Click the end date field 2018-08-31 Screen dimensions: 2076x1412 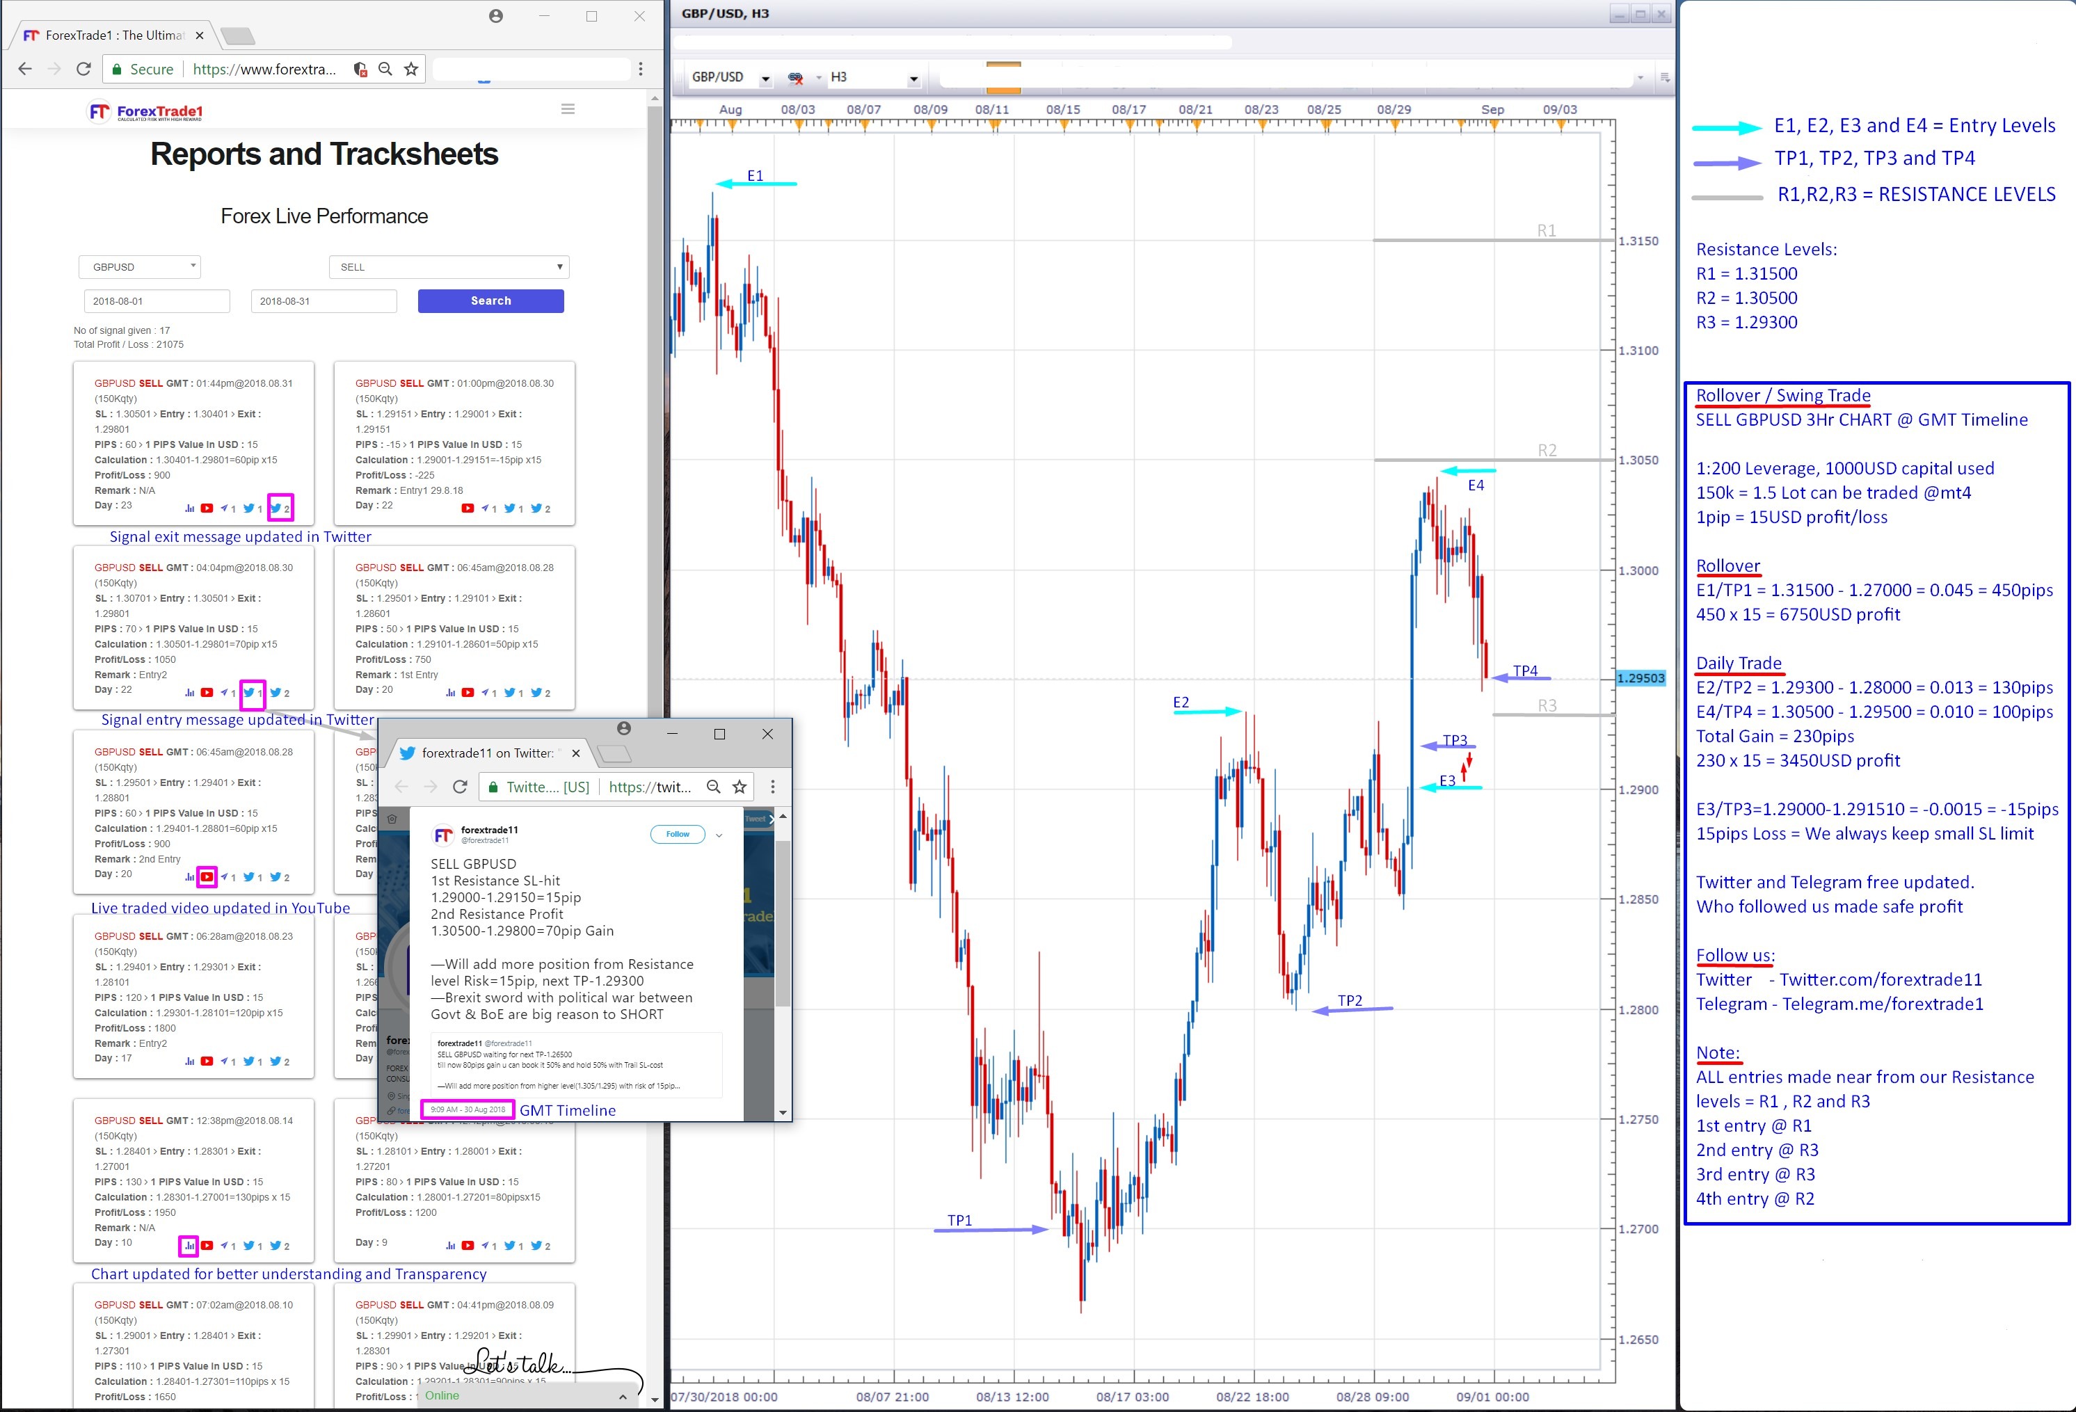(x=324, y=301)
